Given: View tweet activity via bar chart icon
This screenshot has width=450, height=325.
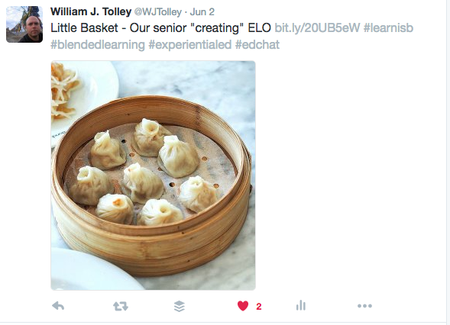Looking at the screenshot, I should click(x=301, y=305).
